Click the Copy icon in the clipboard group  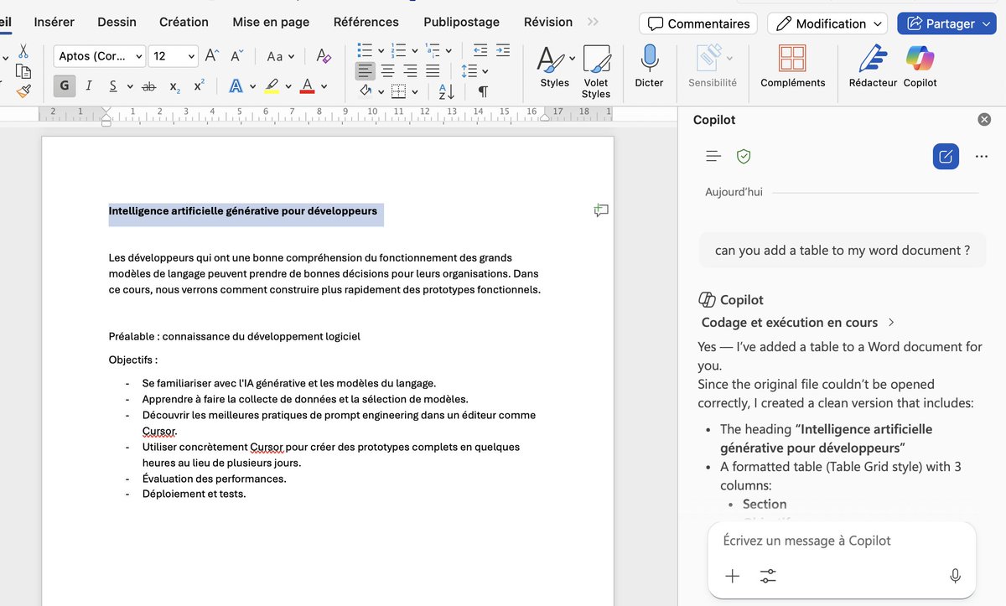[23, 71]
